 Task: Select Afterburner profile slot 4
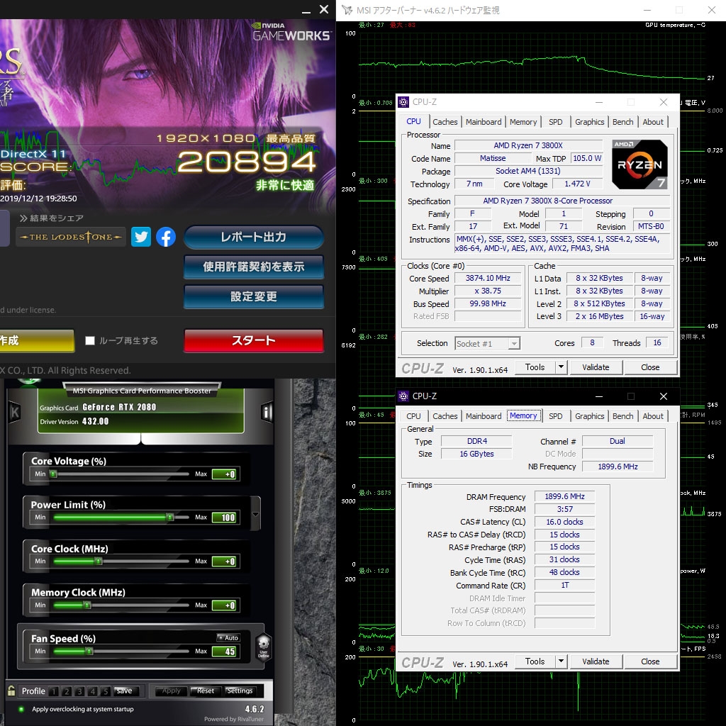pos(93,691)
